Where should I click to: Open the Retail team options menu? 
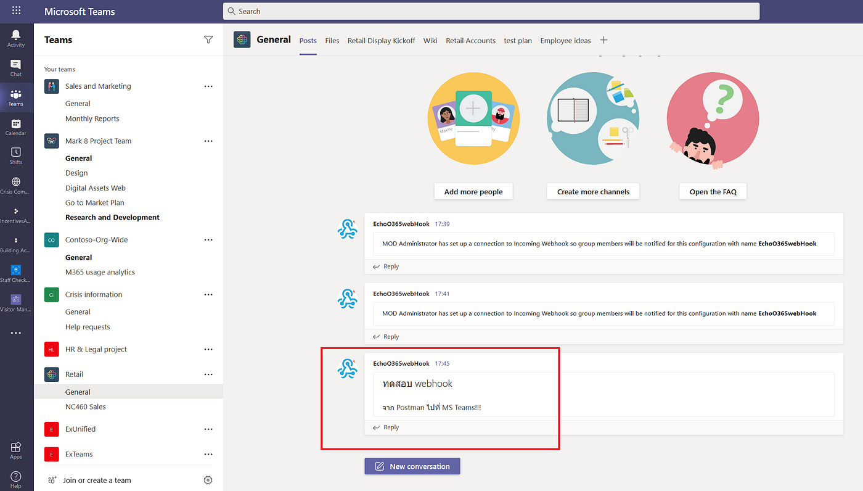click(x=208, y=374)
